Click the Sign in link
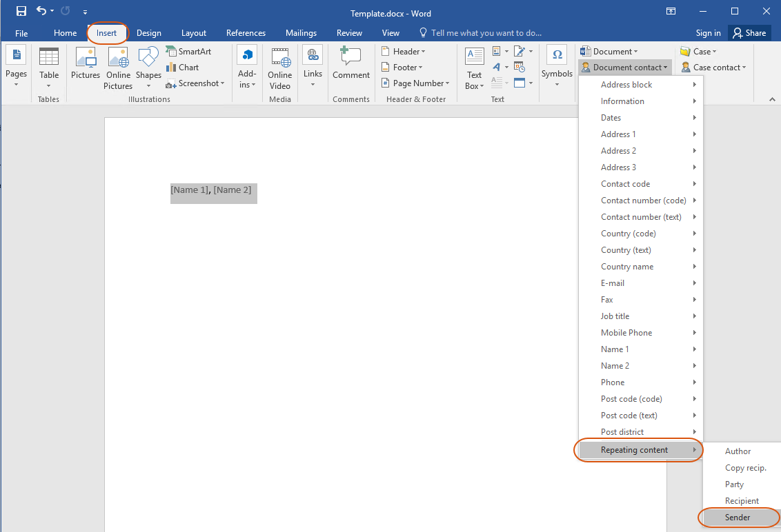 [x=708, y=33]
